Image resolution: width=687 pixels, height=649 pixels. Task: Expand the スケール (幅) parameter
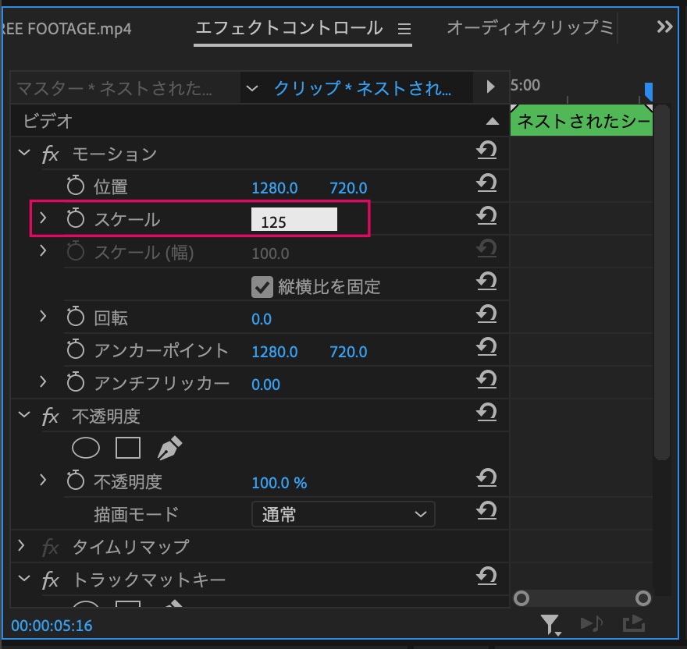click(42, 250)
